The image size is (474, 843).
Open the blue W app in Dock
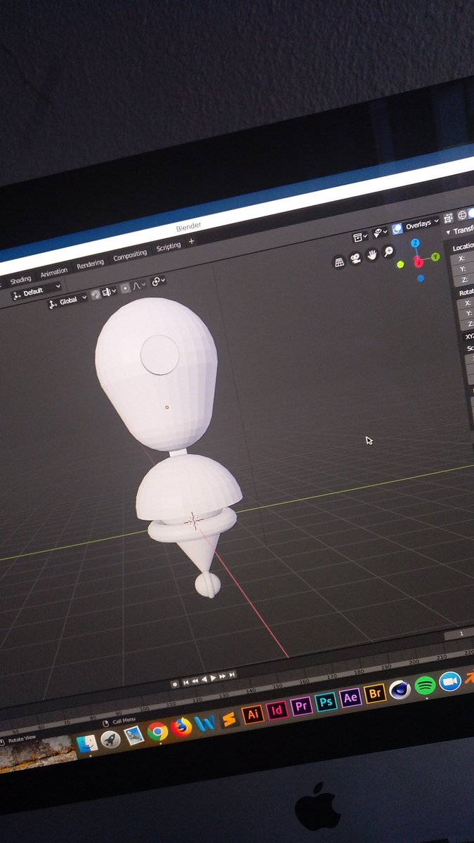point(205,723)
